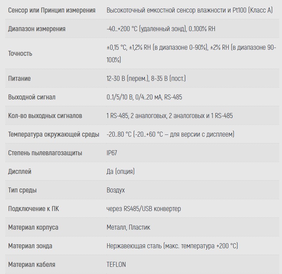Image resolution: width=282 pixels, height=274 pixels.
Task: Click the "Питание" row label
Action: [19, 79]
